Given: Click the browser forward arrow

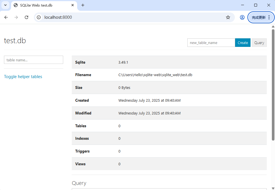Looking at the screenshot, I should tap(16, 17).
